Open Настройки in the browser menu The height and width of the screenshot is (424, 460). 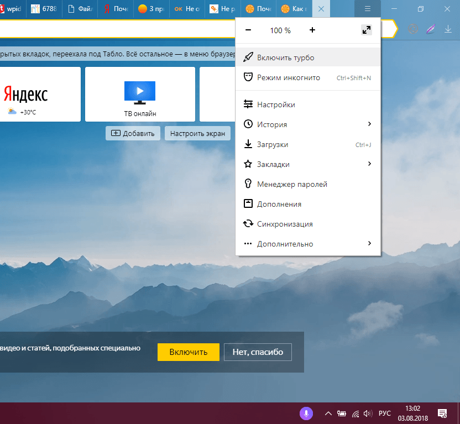tap(308, 104)
